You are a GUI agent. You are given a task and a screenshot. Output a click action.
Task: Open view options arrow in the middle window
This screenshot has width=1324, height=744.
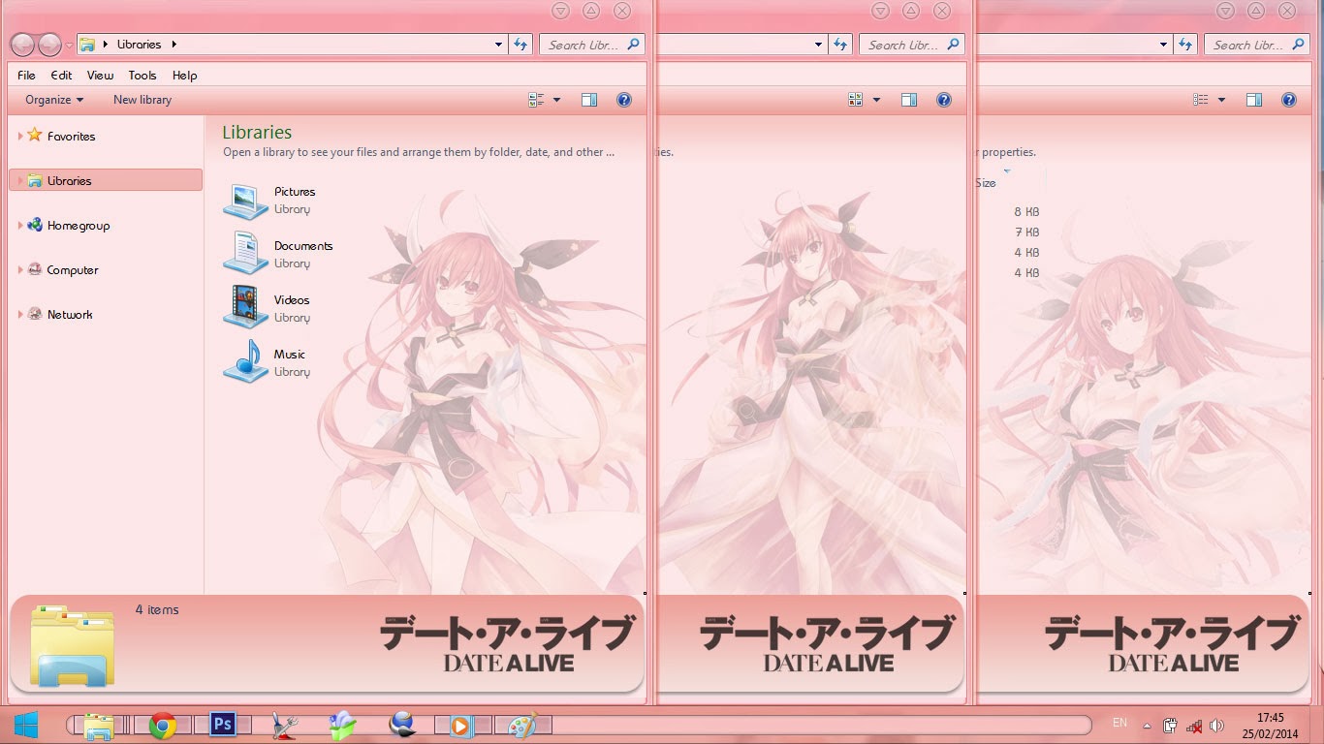(x=876, y=100)
